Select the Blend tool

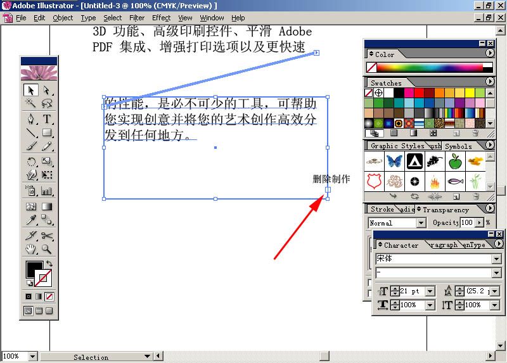pos(47,220)
